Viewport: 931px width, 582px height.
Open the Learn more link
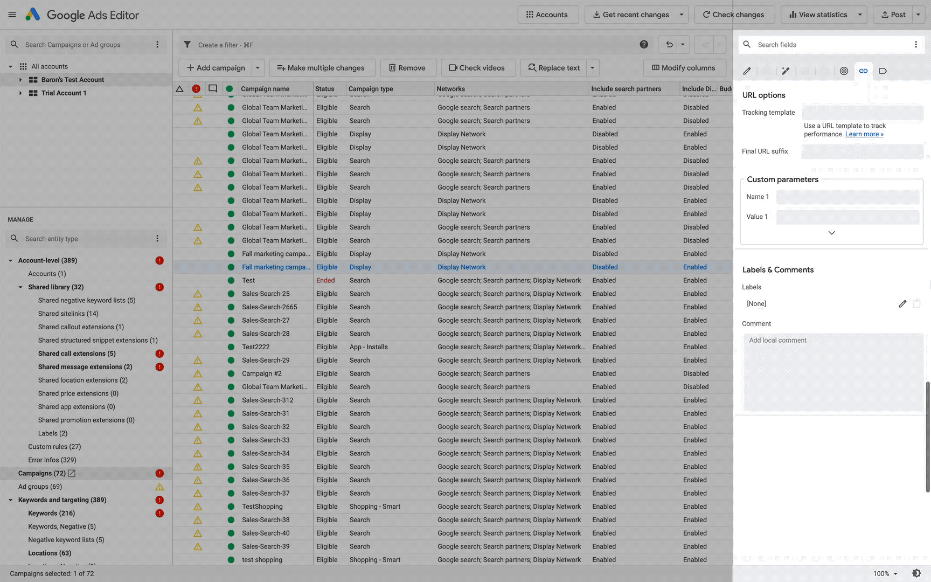[x=864, y=134]
